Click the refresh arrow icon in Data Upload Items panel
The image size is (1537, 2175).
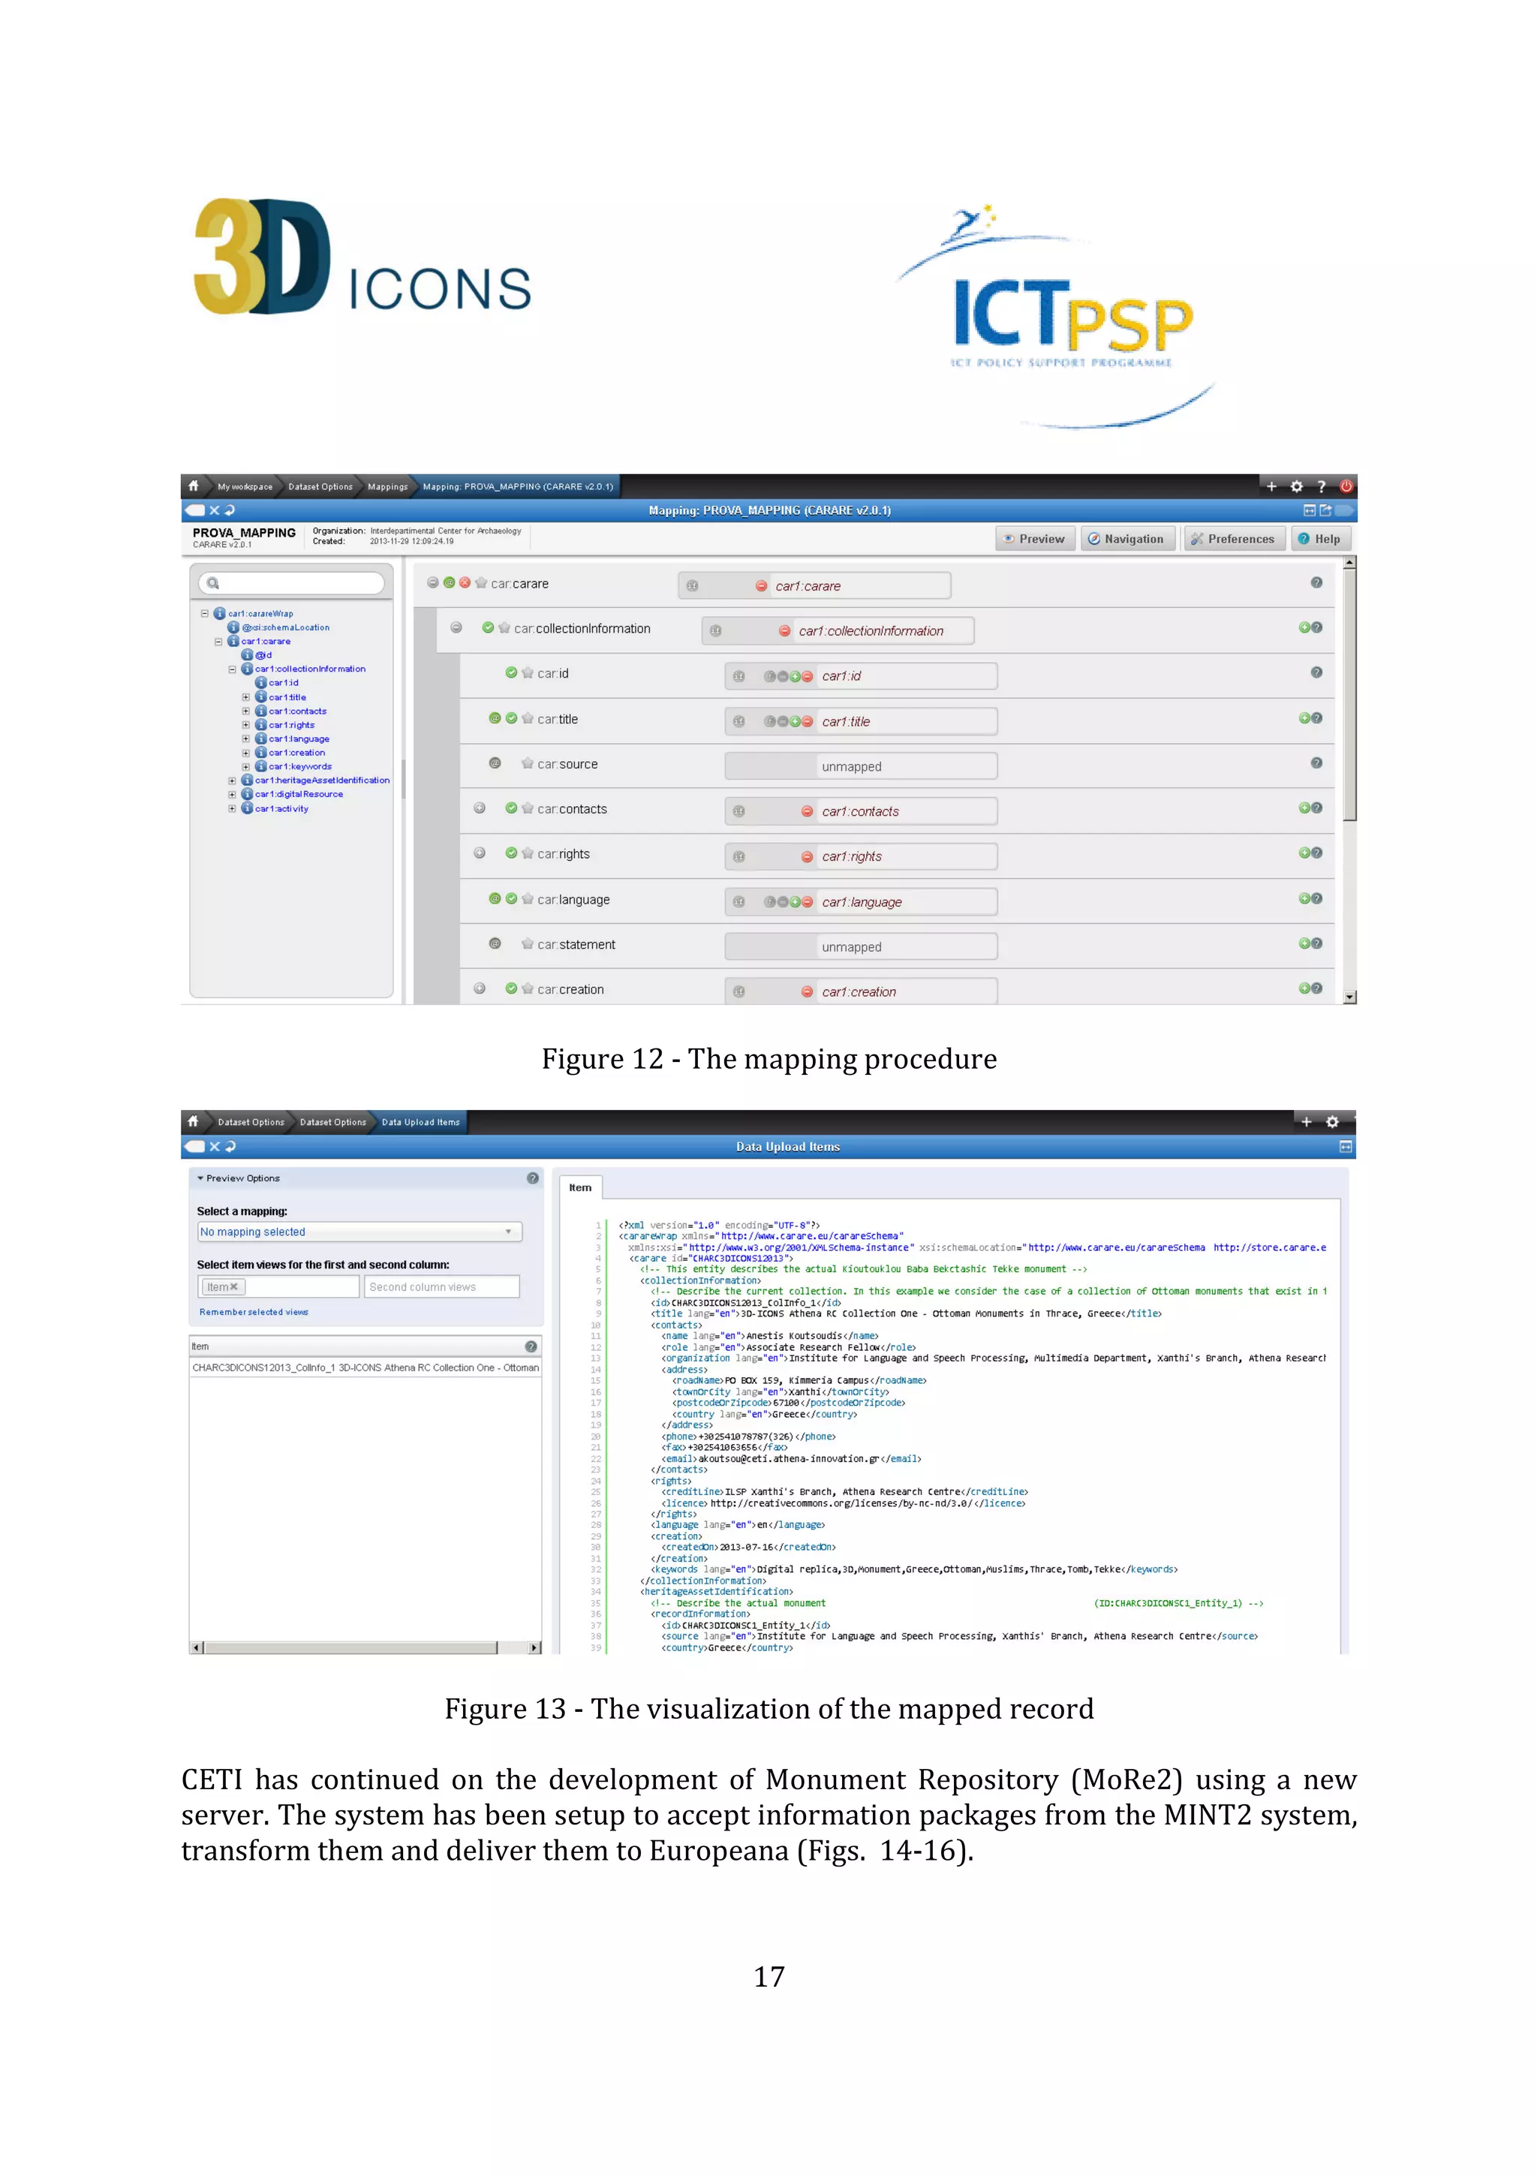tap(230, 1146)
